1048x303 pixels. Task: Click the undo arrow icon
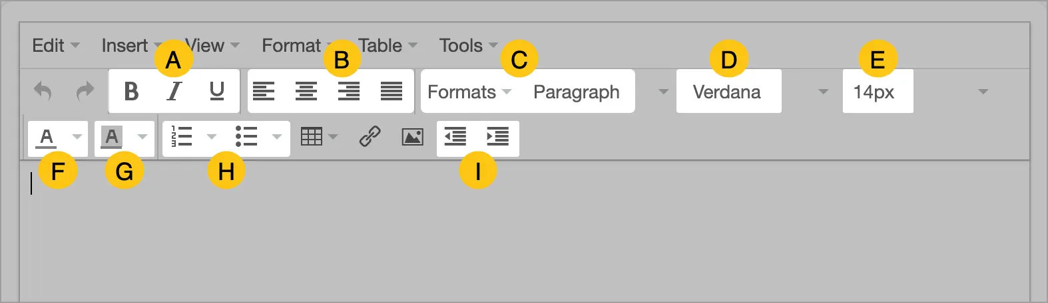click(x=43, y=91)
